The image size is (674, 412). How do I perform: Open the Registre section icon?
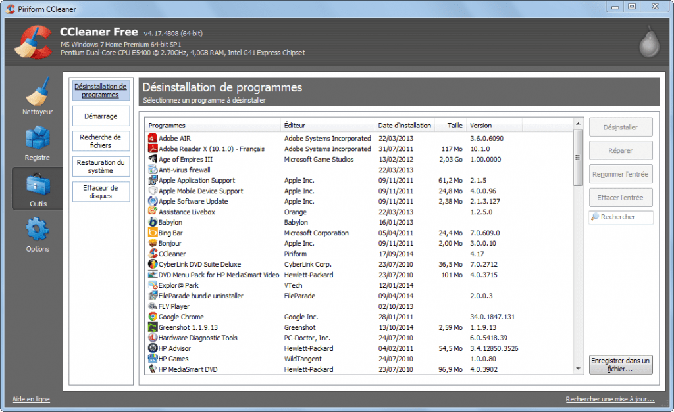click(38, 141)
